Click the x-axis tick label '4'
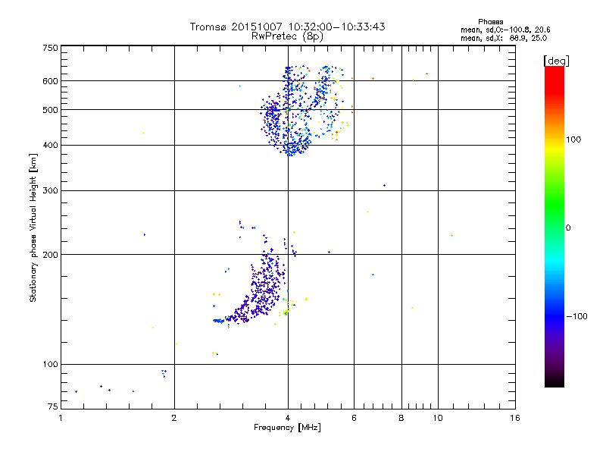This screenshot has width=606, height=455. tap(288, 418)
